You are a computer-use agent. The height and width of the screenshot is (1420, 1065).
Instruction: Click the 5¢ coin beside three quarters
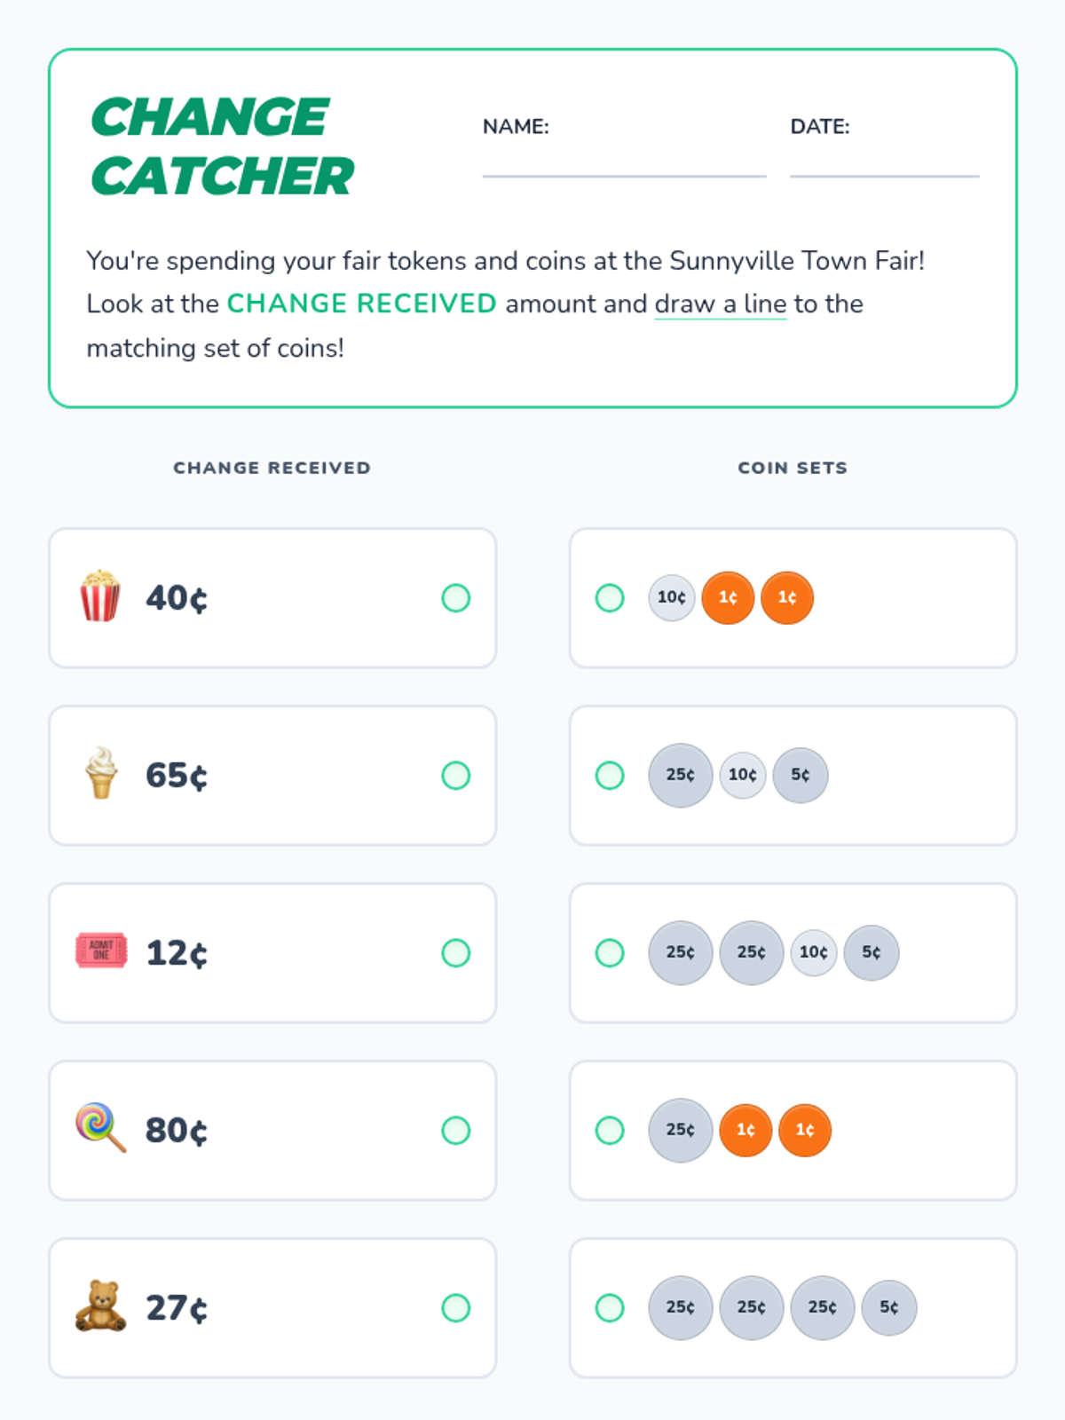point(889,1307)
